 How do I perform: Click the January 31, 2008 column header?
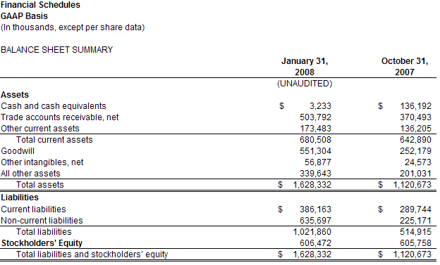305,67
